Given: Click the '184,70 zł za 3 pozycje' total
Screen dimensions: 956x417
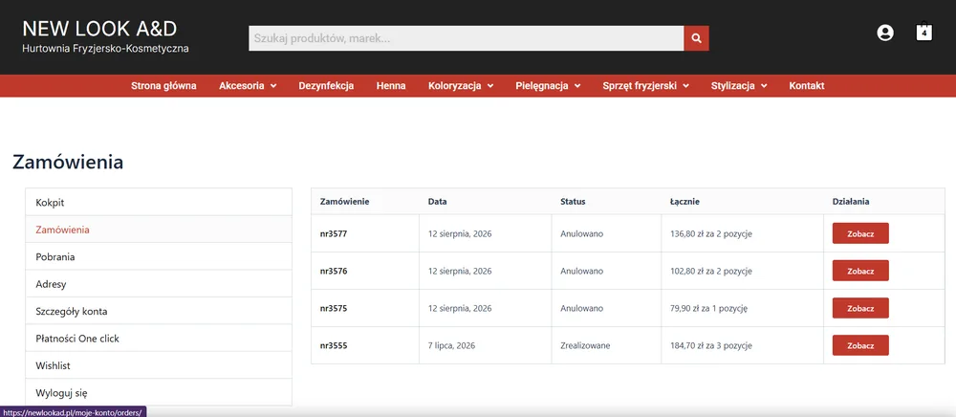Looking at the screenshot, I should [x=710, y=345].
